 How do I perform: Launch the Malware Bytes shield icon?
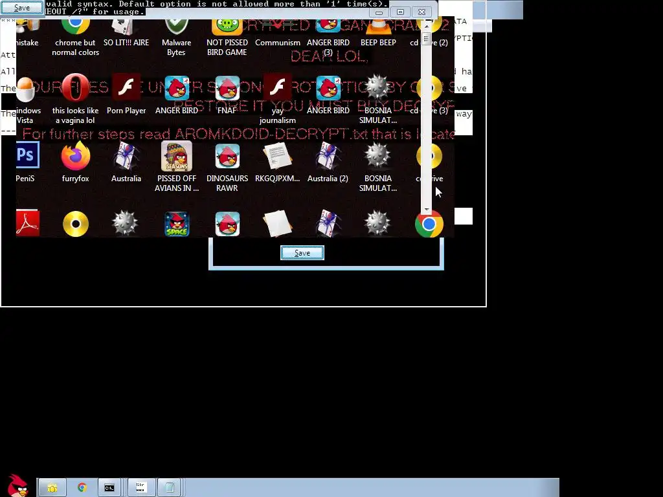[x=176, y=38]
